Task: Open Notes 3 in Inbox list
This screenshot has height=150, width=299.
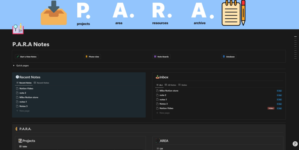Action: point(164,104)
